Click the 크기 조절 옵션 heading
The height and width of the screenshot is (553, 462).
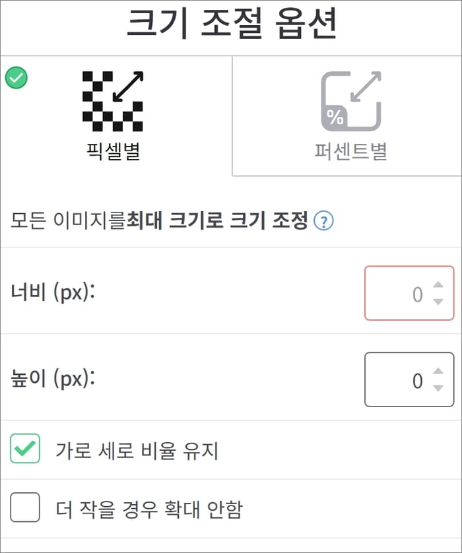(x=232, y=23)
